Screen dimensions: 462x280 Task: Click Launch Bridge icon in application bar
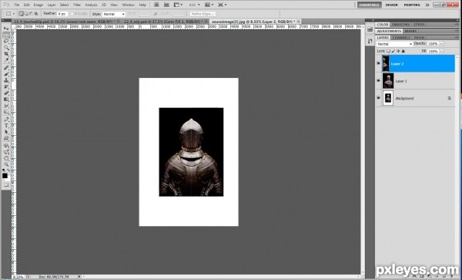pos(156,5)
